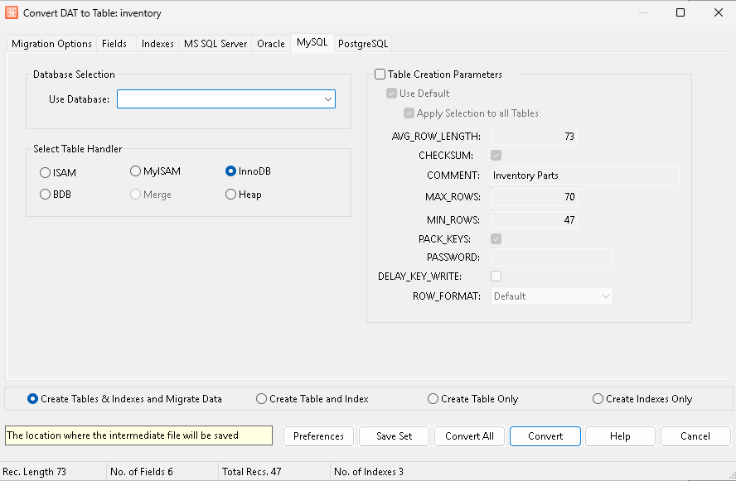Choose Create Indexes Only radio button
Screen dimensions: 736x481
[x=598, y=399]
